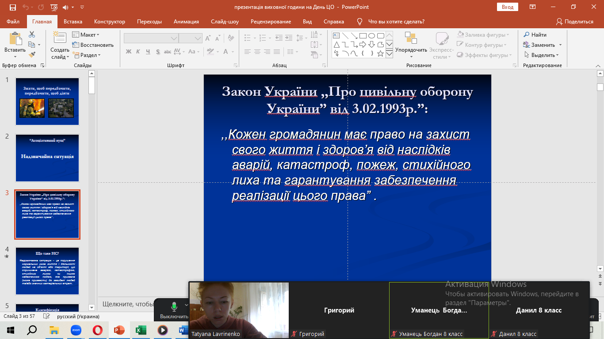The image size is (604, 339).
Task: Select the down arrow shape in gallery
Action: coord(371,44)
